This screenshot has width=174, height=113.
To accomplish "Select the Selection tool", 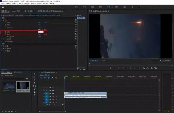I will (35, 74).
